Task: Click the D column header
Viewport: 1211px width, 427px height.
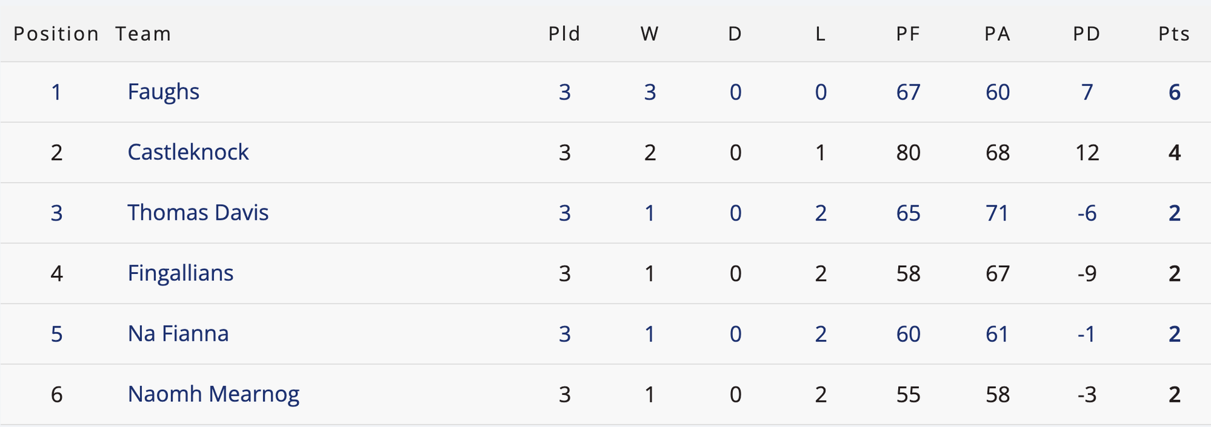Action: pyautogui.click(x=735, y=33)
